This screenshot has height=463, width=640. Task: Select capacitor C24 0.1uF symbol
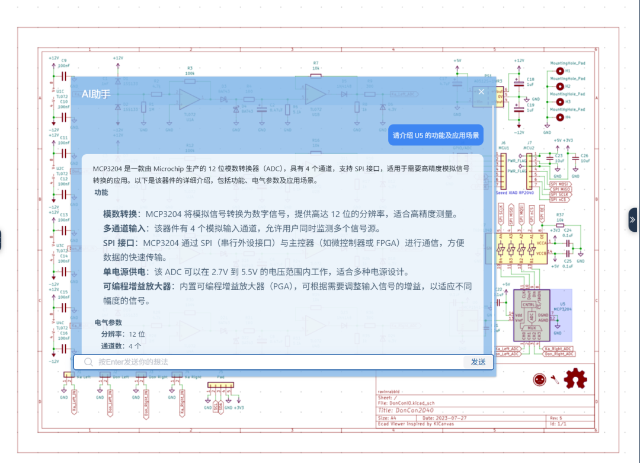pyautogui.click(x=568, y=243)
